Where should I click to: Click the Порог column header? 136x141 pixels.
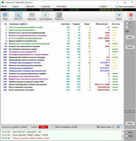87,24
